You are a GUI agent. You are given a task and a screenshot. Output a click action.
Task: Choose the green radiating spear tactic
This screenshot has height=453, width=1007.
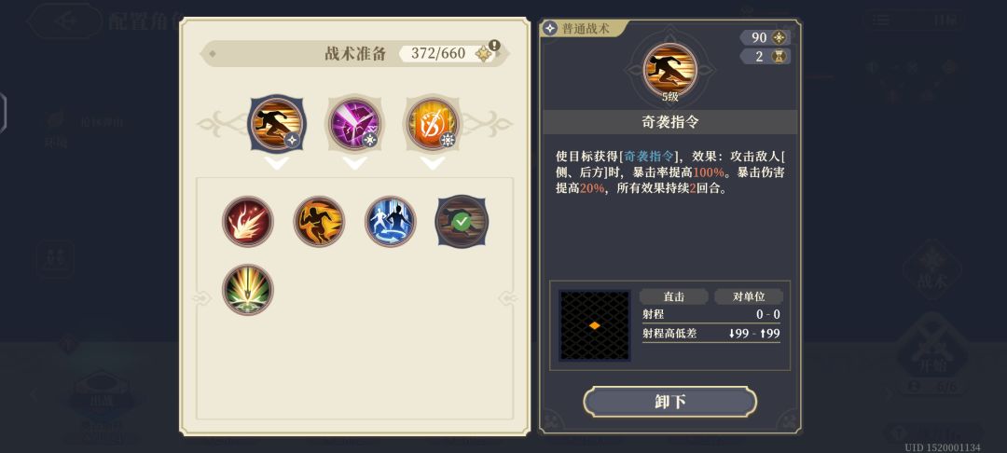pos(248,289)
